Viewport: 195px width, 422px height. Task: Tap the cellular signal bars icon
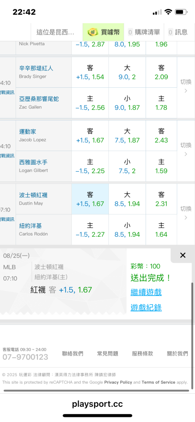click(157, 12)
